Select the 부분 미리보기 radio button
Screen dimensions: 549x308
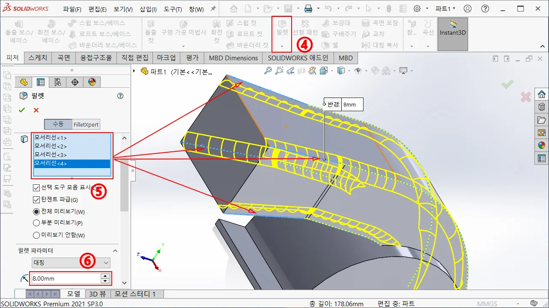(x=36, y=222)
